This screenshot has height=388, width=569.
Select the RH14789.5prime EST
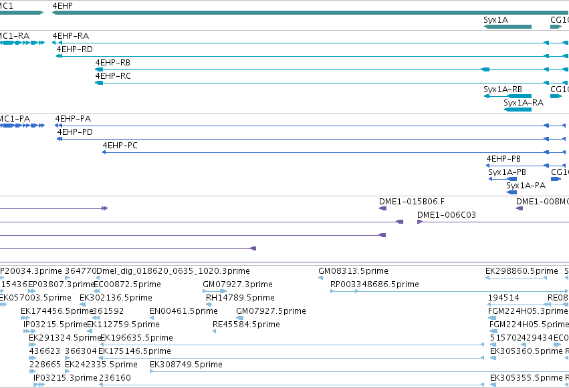point(209,305)
